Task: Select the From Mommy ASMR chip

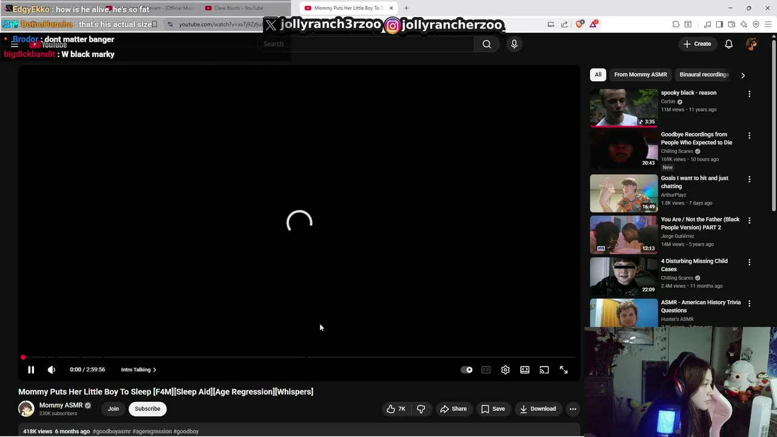Action: (640, 75)
